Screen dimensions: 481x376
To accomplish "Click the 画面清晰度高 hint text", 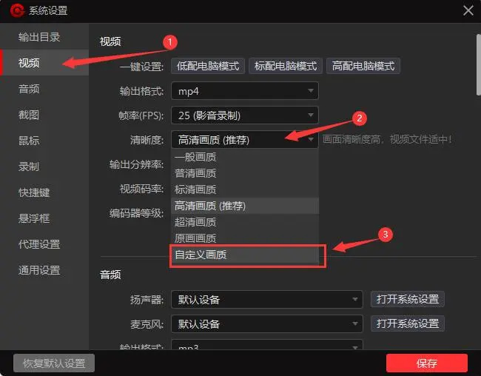I will click(387, 140).
